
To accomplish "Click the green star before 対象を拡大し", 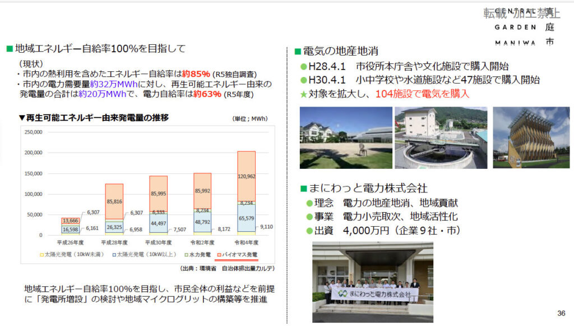I will click(304, 94).
